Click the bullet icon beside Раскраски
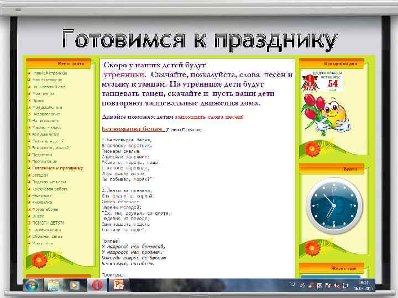 pos(29,196)
